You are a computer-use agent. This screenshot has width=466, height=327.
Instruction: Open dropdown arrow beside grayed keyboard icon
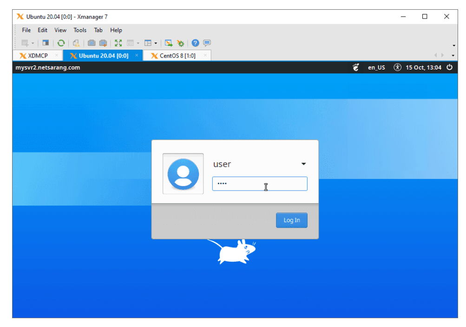tap(138, 43)
